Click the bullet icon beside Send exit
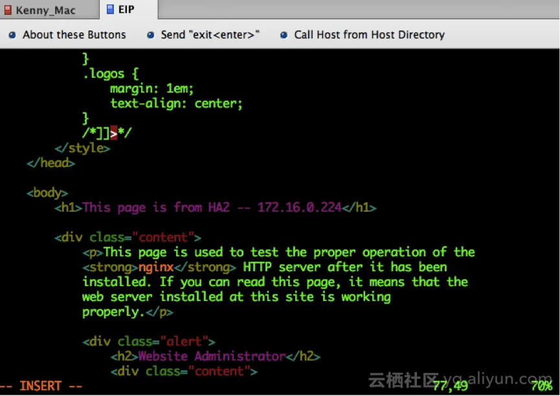Screen dimensions: 560x396 coord(151,35)
